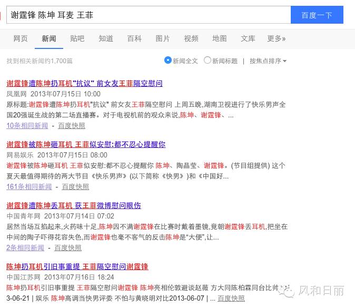
Task: Open the 图片 tab
Action: point(163,39)
